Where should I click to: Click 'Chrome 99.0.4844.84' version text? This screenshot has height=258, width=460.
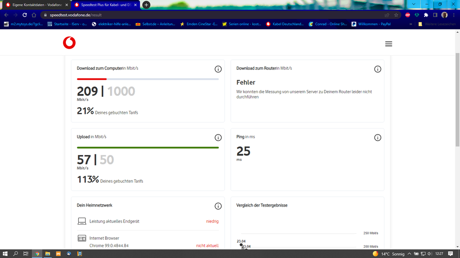click(x=109, y=246)
